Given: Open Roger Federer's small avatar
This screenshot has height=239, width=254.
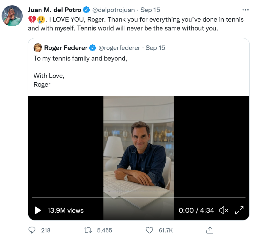Looking at the screenshot, I should (x=38, y=48).
